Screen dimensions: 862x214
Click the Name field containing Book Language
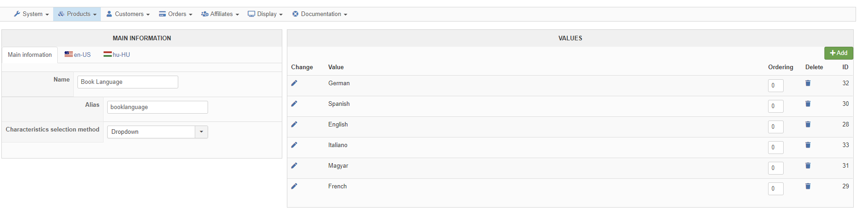pyautogui.click(x=128, y=82)
